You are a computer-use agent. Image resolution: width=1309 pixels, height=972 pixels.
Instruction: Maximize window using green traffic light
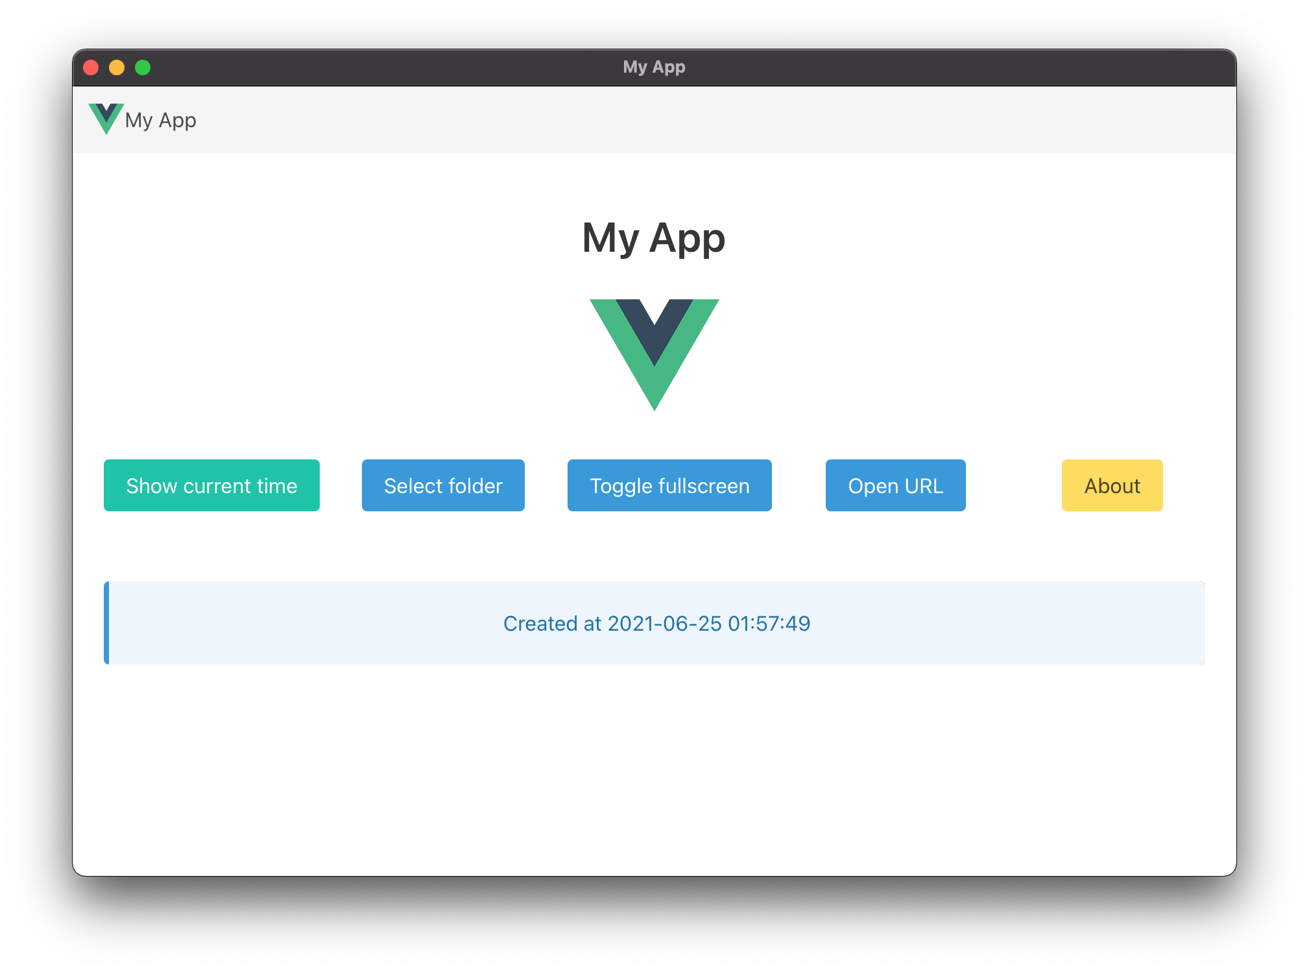point(143,67)
